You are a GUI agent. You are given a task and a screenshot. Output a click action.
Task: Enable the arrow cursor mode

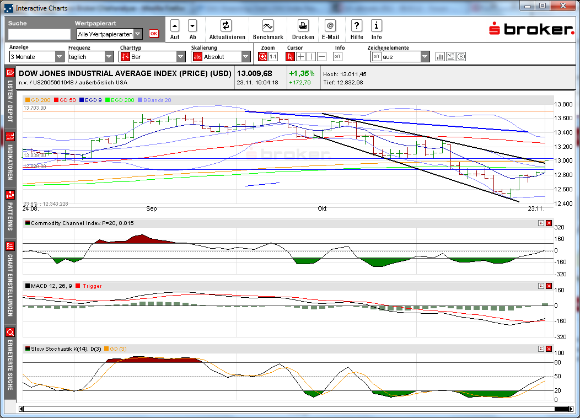coord(291,56)
